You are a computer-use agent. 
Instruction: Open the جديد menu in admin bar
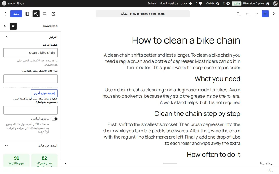184,3
